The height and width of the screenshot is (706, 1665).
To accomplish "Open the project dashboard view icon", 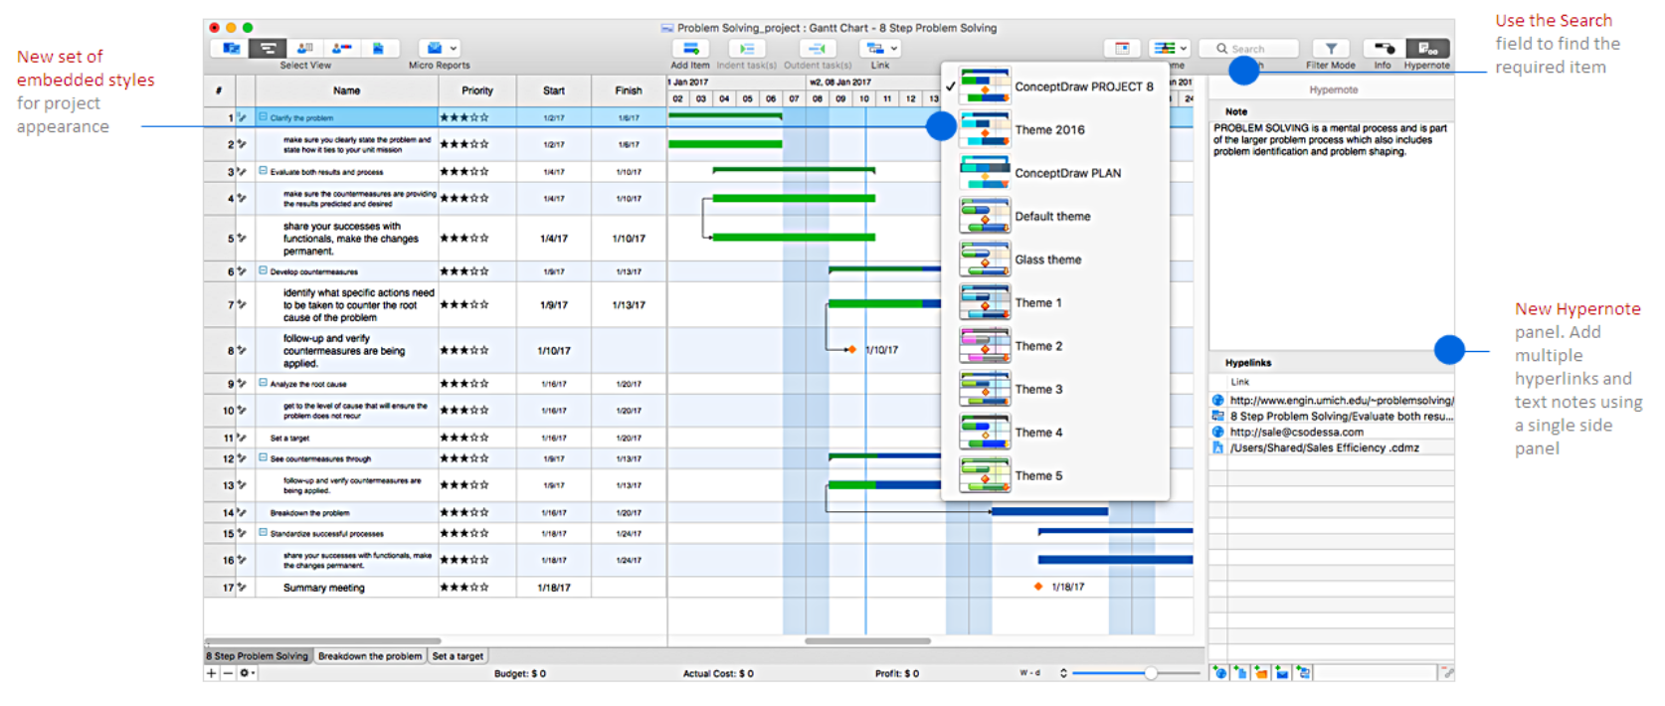I will pos(231,48).
